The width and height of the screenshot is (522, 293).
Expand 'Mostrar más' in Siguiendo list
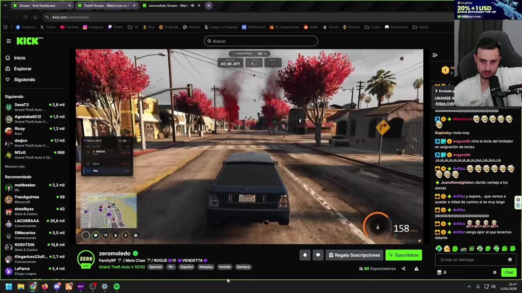coord(15,166)
